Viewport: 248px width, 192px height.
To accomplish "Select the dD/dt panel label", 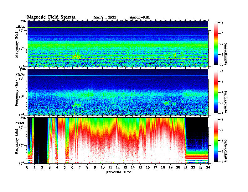I will pyautogui.click(x=20, y=75).
